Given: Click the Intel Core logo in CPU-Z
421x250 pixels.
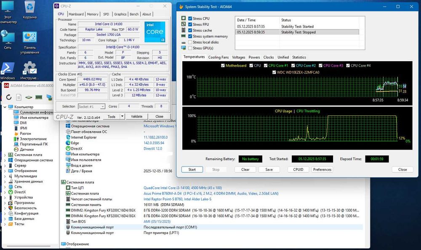Looking at the screenshot, I should coord(155,32).
